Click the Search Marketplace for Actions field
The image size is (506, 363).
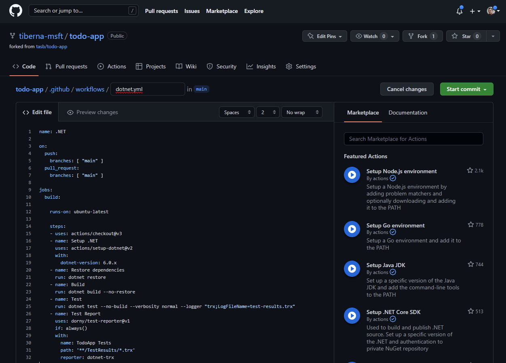(413, 139)
